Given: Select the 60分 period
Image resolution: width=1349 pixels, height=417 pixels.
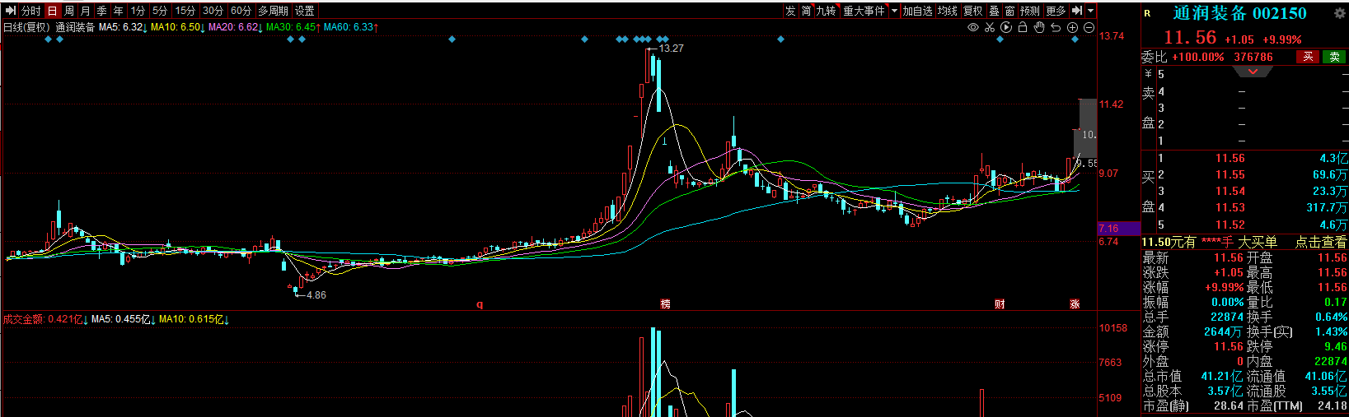Looking at the screenshot, I should coord(241,11).
